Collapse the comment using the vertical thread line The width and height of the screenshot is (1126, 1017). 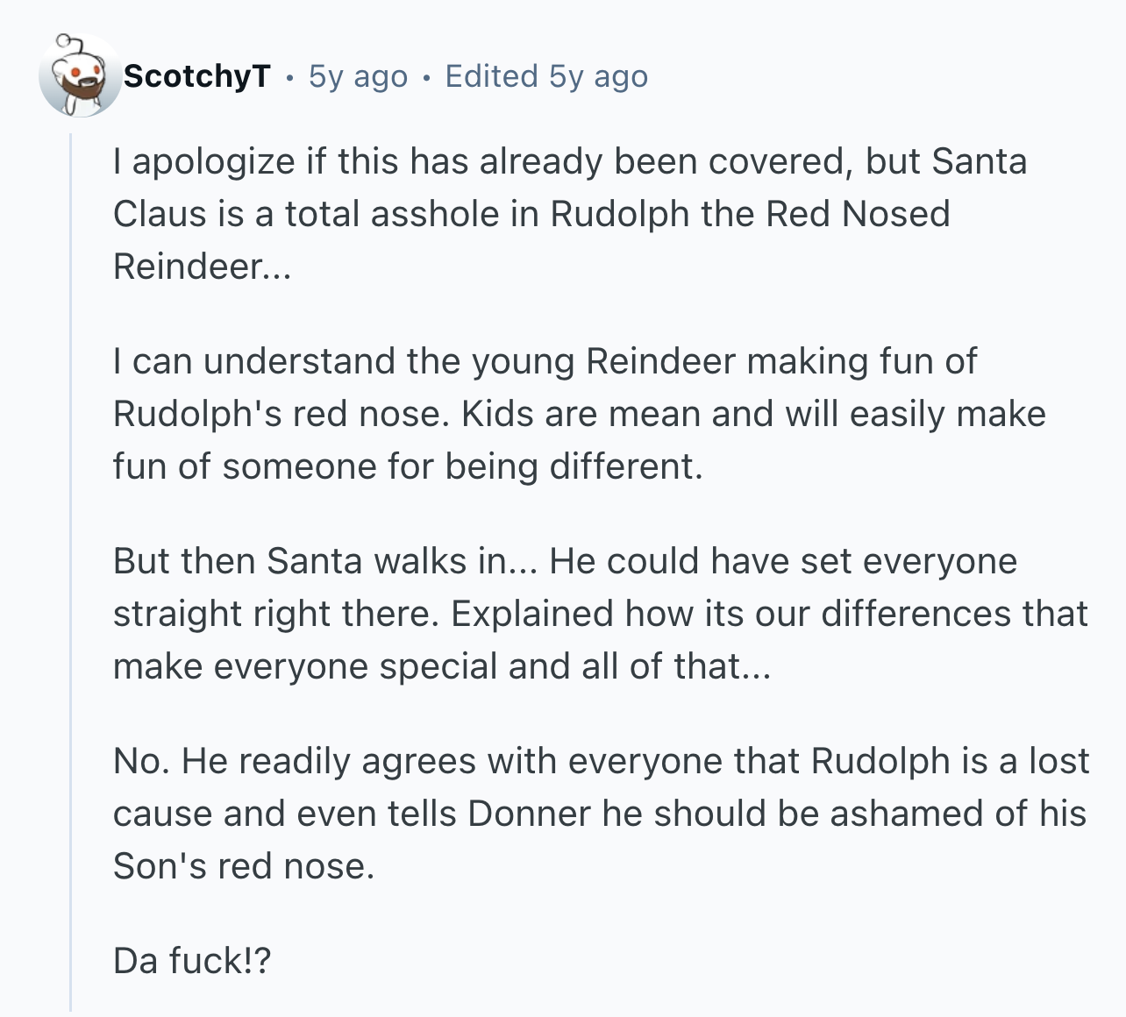click(71, 572)
